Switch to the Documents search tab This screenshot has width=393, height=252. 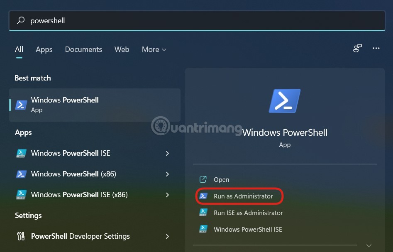pyautogui.click(x=83, y=49)
